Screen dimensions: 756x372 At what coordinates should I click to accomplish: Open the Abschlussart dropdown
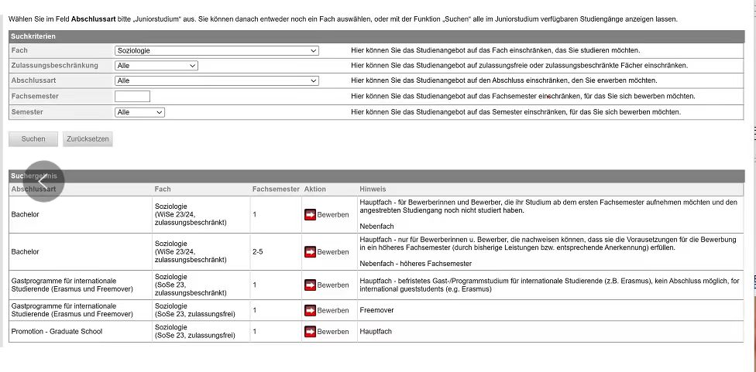(216, 80)
